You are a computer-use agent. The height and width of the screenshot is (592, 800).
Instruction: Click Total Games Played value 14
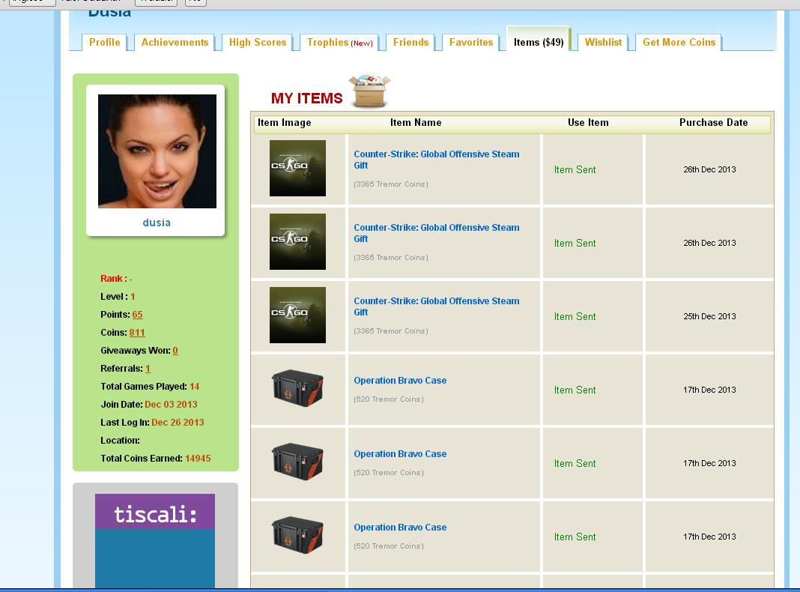195,387
